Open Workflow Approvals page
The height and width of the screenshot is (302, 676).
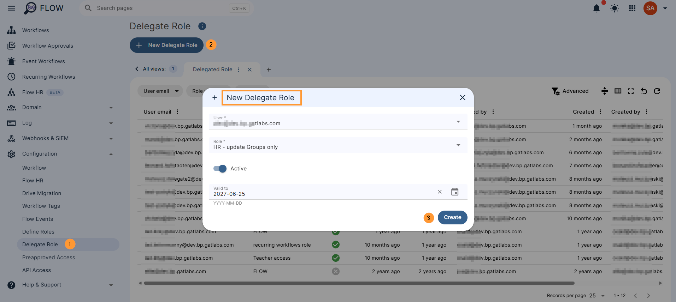point(47,46)
